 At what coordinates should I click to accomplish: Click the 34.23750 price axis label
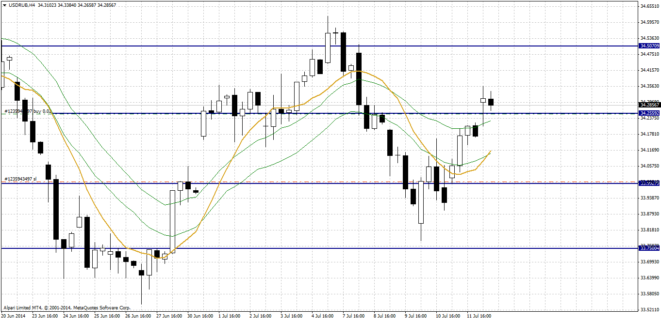650,118
